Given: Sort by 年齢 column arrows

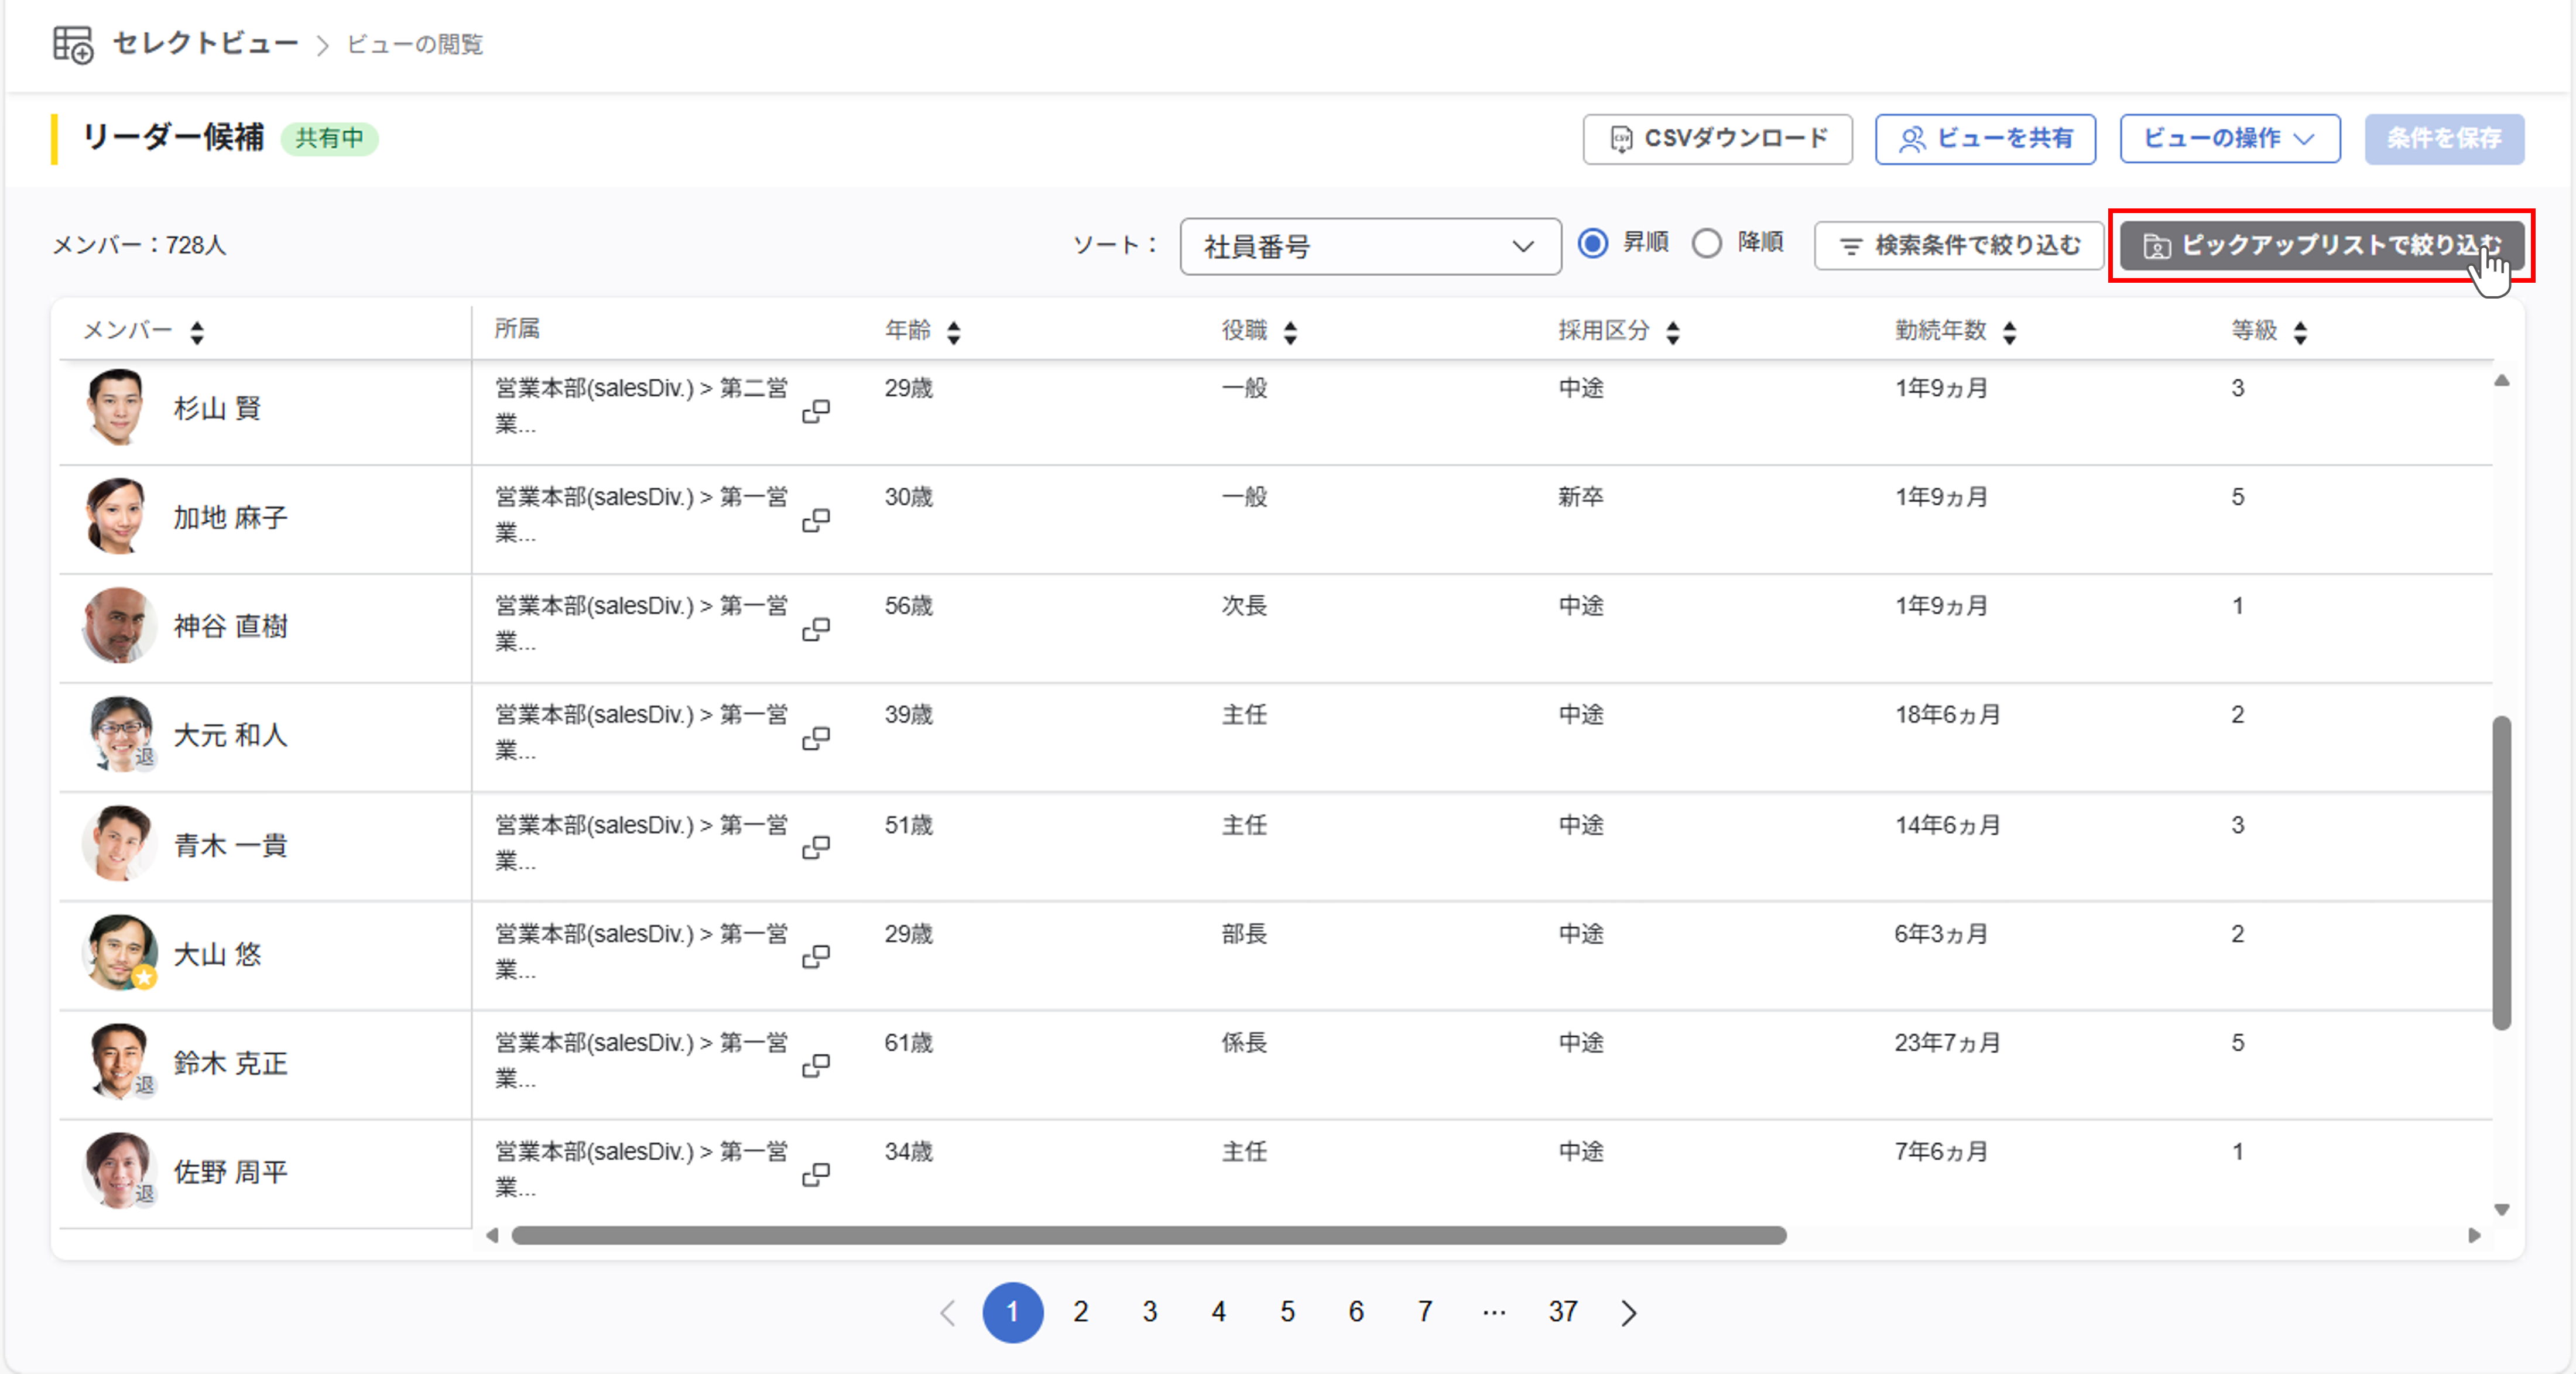Looking at the screenshot, I should pyautogui.click(x=954, y=332).
